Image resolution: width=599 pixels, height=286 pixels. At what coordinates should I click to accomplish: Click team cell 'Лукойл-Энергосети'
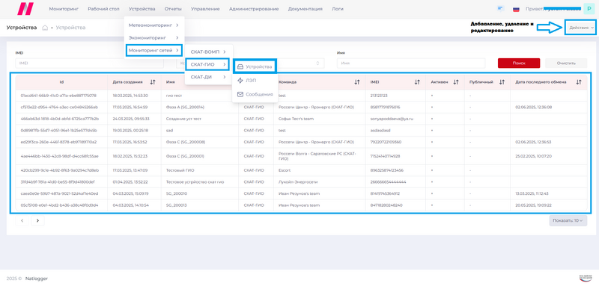298,181
